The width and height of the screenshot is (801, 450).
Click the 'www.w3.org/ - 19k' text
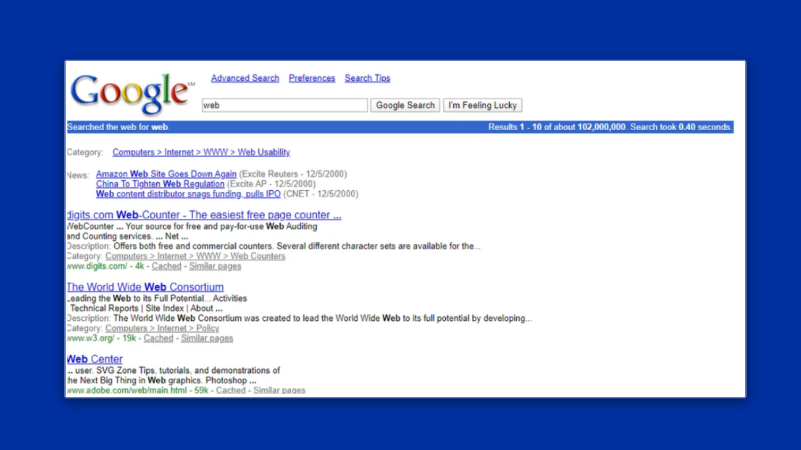pos(101,338)
